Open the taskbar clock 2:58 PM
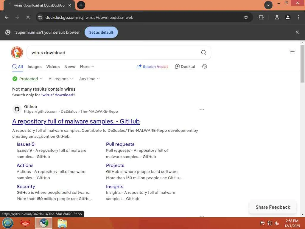This screenshot has width=305, height=229. 292,223
